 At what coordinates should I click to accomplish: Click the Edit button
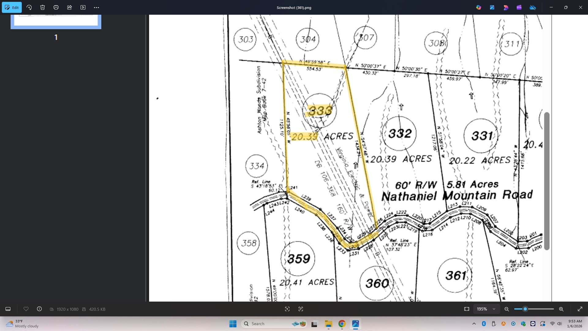[12, 7]
